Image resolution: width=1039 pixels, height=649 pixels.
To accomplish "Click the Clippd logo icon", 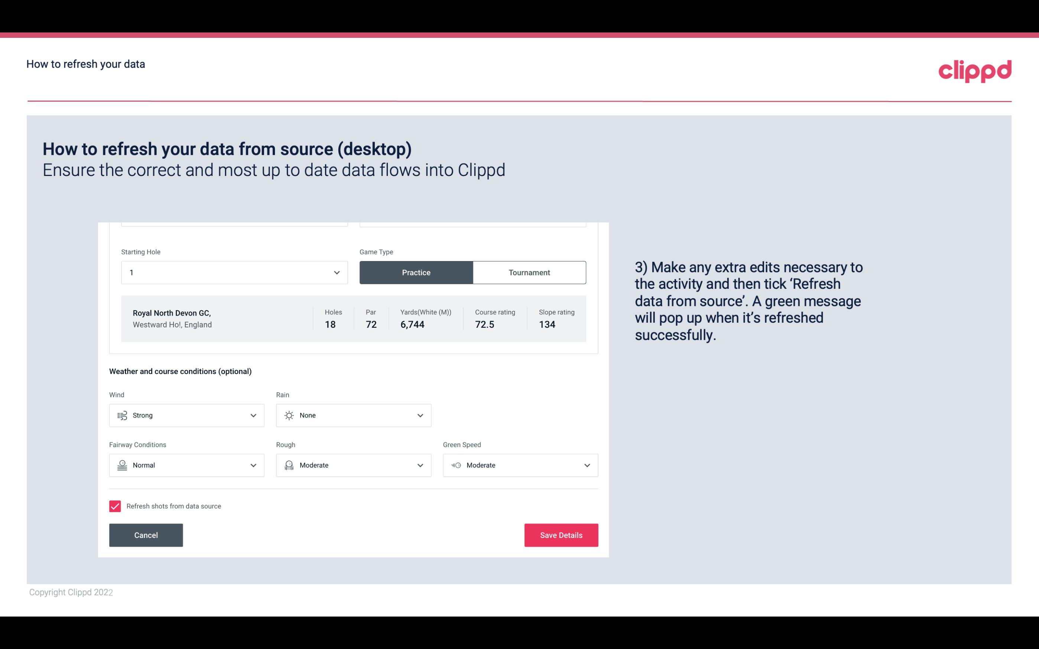I will 975,69.
